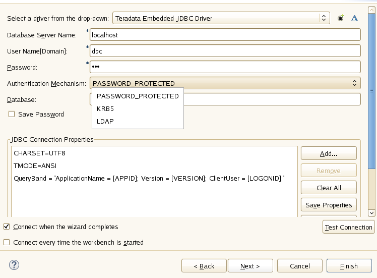The width and height of the screenshot is (377, 278).
Task: Click the Test Connection button
Action: coord(348,227)
